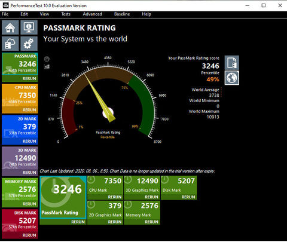Click the orange 49% percentile value
287x242 pixels.
(213, 79)
